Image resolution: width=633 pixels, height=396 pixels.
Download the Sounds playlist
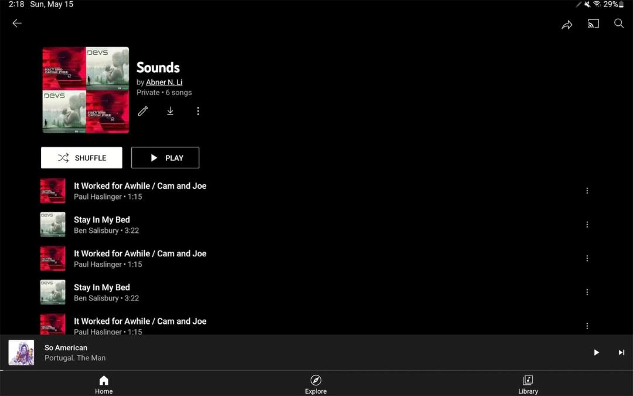coord(171,111)
